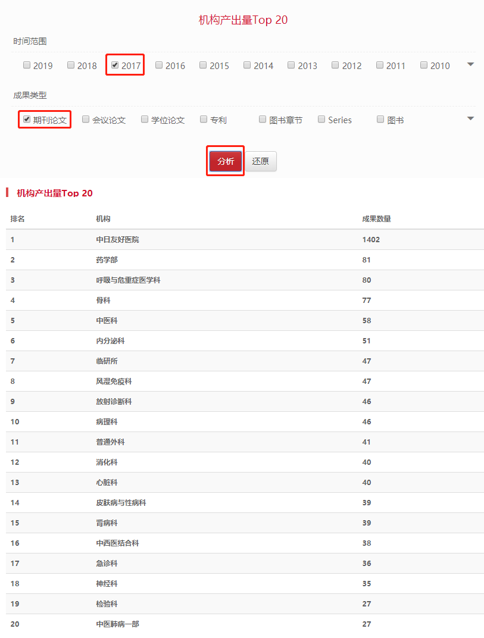Click the 机构 column header
484x638 pixels.
103,219
